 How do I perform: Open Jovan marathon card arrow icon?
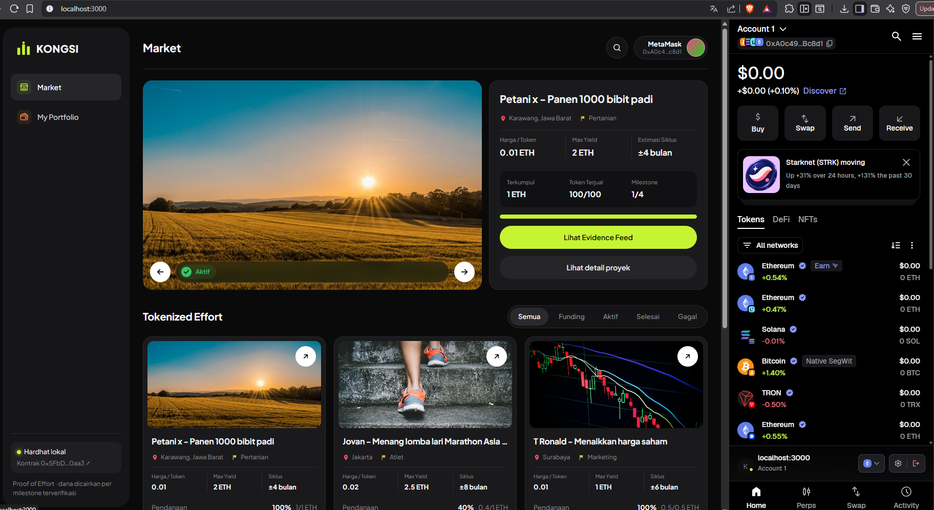(497, 356)
